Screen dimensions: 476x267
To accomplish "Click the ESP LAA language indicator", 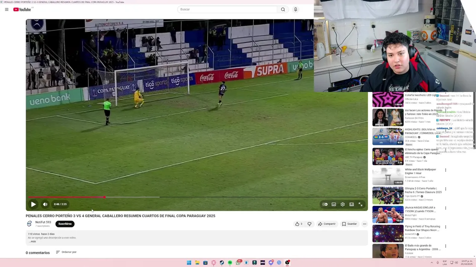I will coord(445,263).
